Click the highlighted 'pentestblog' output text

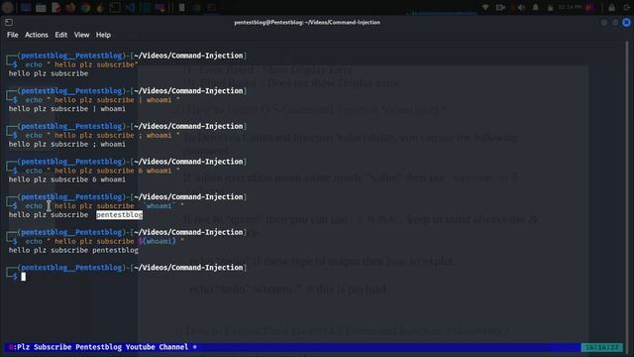(x=119, y=215)
